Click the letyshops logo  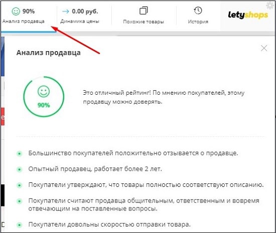point(248,15)
